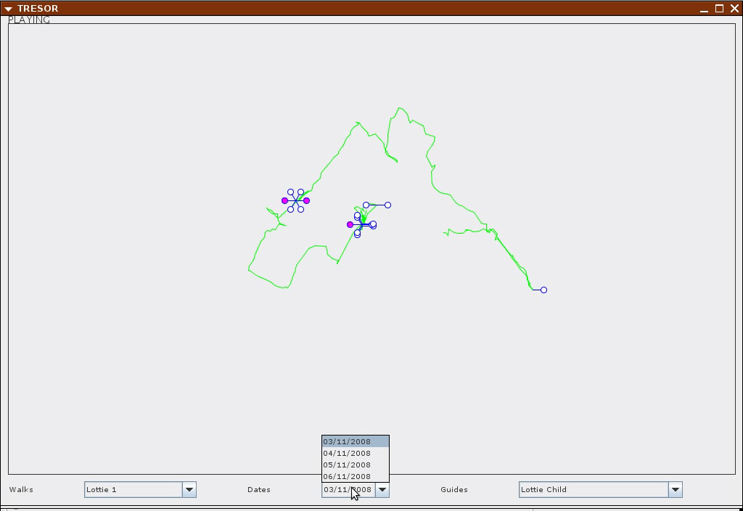Image resolution: width=743 pixels, height=511 pixels.
Task: Open the Walks dropdown arrow
Action: coord(189,490)
